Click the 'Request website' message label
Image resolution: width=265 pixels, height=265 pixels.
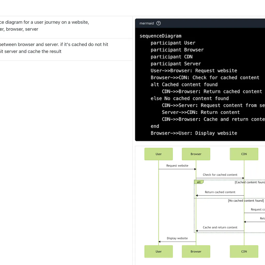(177, 166)
